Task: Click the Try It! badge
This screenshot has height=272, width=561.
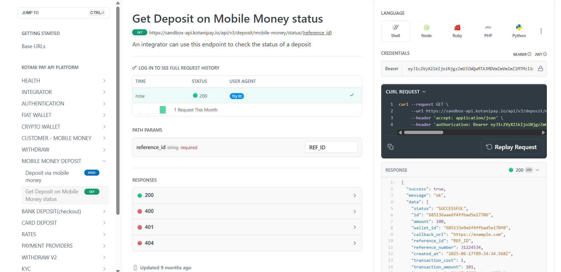Action: (x=237, y=96)
